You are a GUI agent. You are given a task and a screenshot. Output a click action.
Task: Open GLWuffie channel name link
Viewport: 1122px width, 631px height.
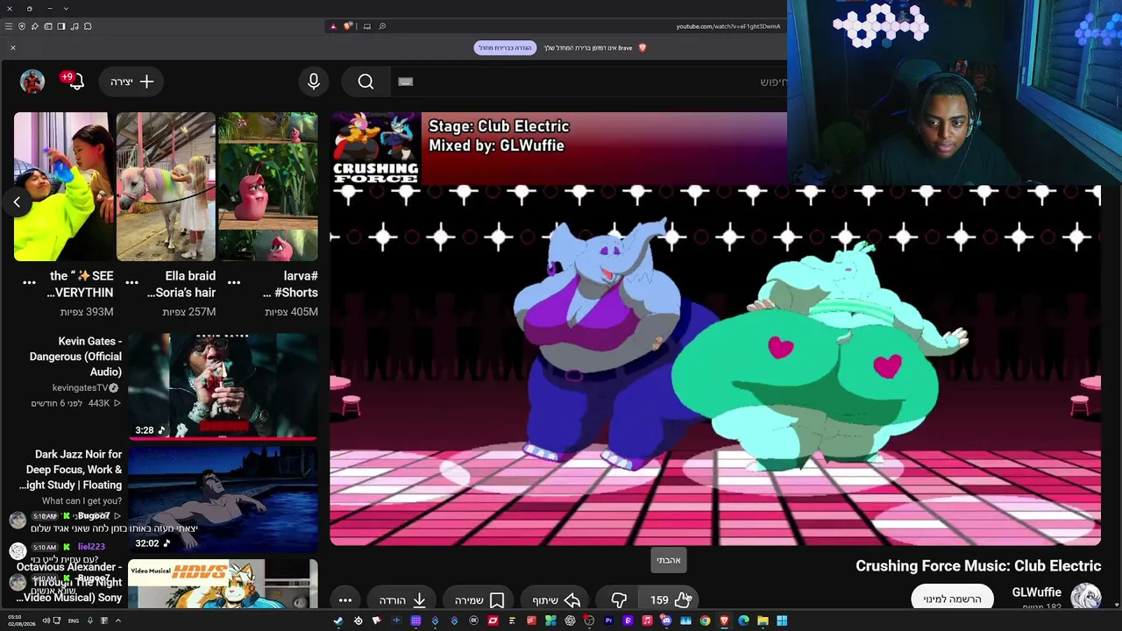pos(1036,592)
